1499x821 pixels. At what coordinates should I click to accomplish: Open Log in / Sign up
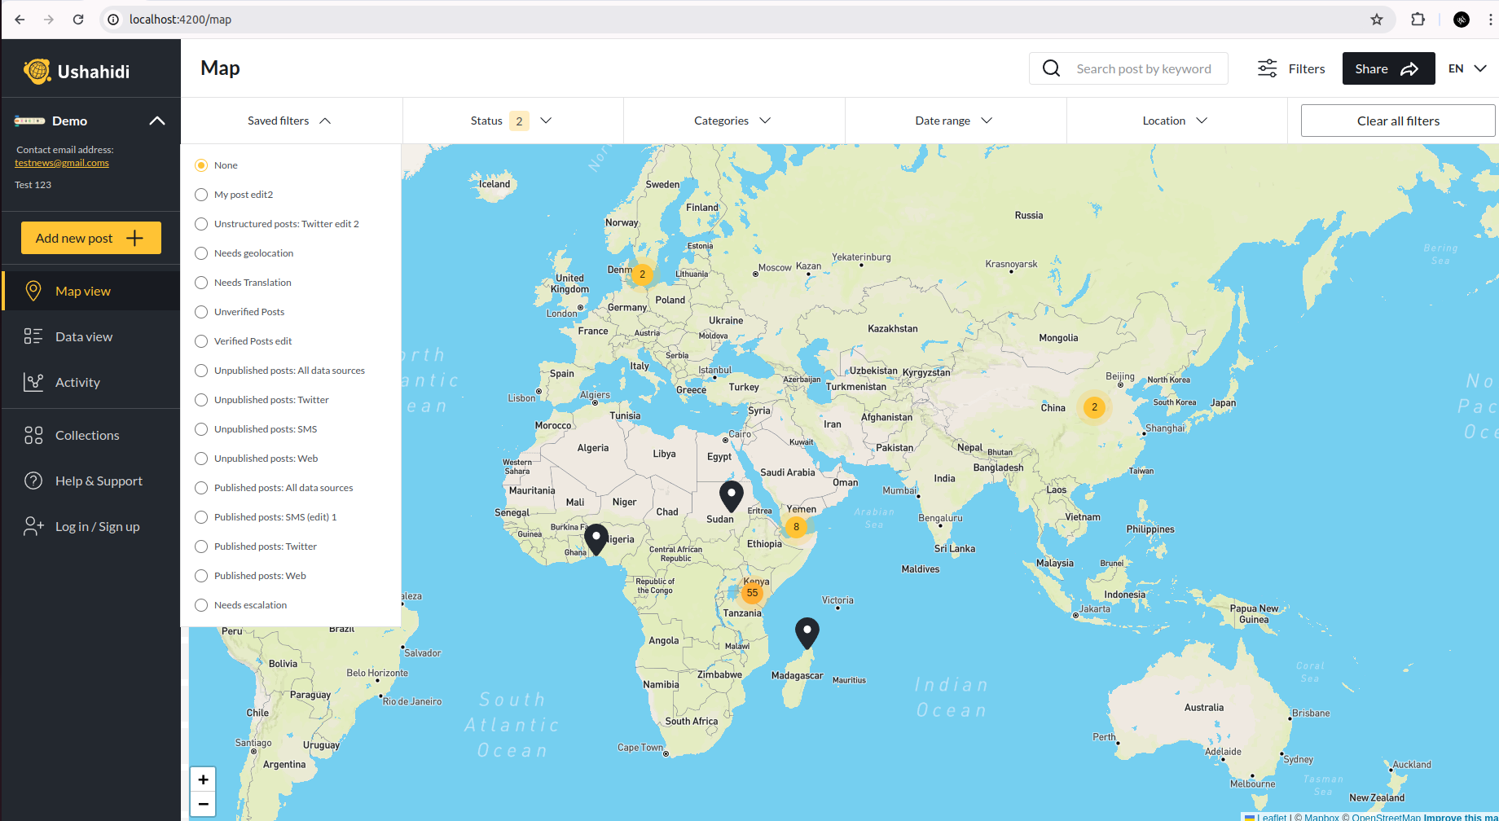pos(91,526)
